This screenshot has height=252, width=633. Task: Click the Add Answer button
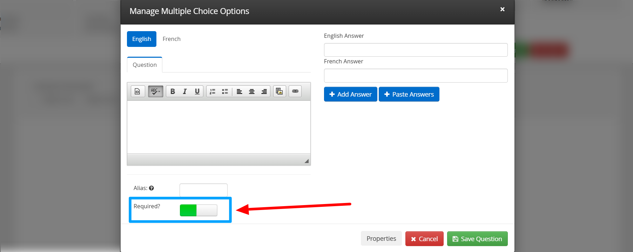click(x=350, y=94)
